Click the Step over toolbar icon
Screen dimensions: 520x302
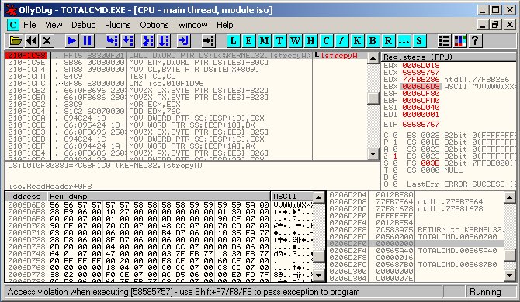click(128, 41)
